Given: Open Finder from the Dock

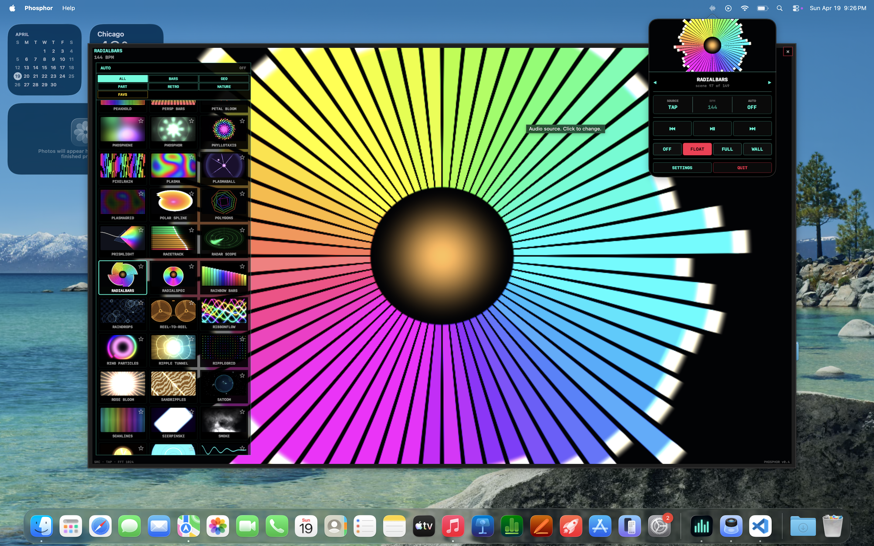Looking at the screenshot, I should [42, 527].
